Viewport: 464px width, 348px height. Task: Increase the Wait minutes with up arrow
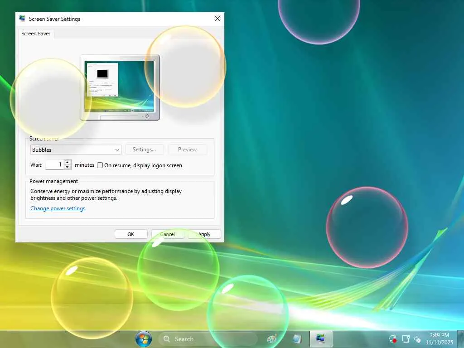(68, 162)
